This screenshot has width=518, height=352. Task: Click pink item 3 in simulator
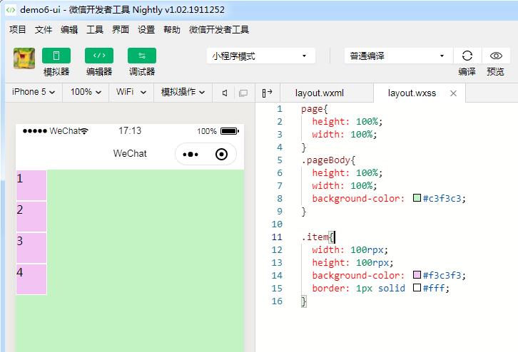coord(31,248)
